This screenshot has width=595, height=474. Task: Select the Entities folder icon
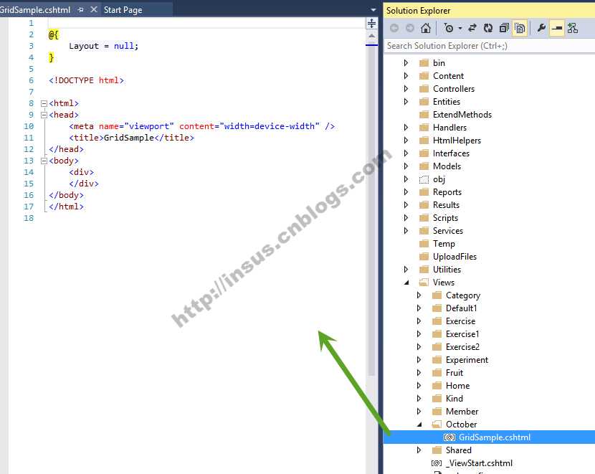point(424,102)
